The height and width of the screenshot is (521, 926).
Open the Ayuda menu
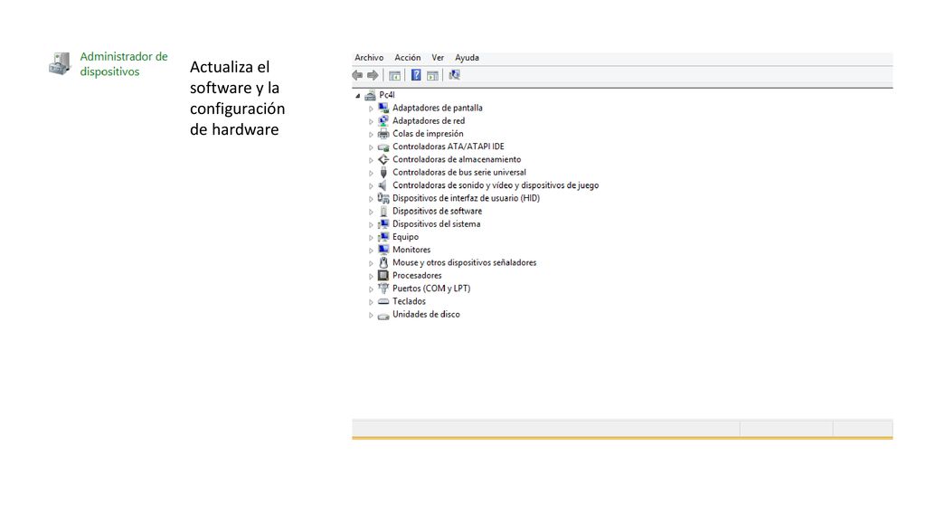pos(467,57)
